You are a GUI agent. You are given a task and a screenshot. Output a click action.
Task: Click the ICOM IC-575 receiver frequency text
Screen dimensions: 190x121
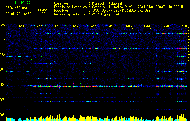121,11
